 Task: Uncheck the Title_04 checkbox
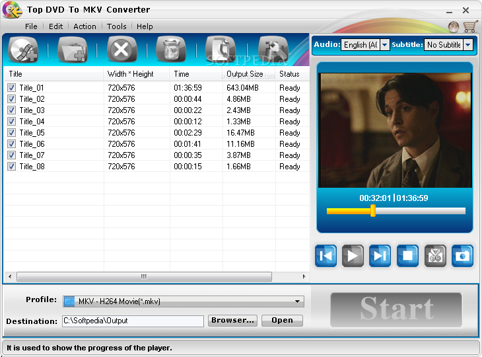click(11, 122)
